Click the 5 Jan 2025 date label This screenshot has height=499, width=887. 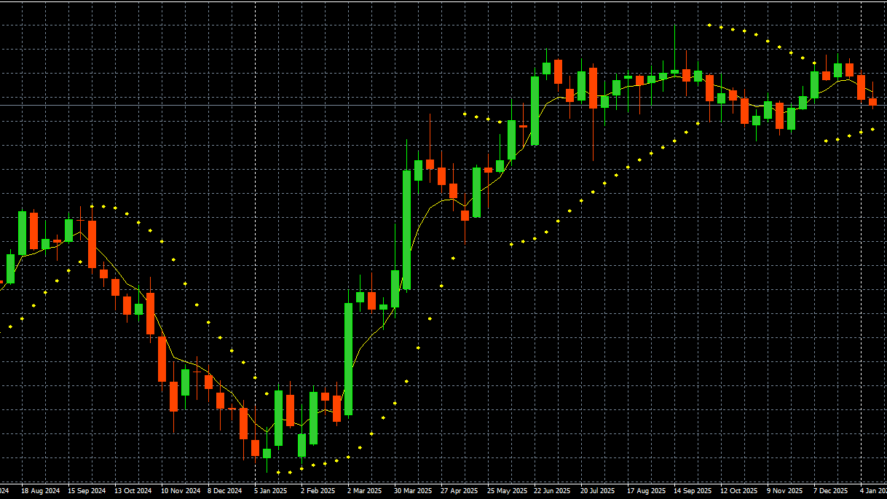272,491
